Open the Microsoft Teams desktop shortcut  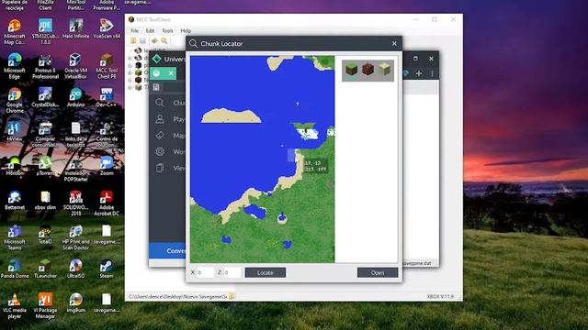click(x=15, y=237)
